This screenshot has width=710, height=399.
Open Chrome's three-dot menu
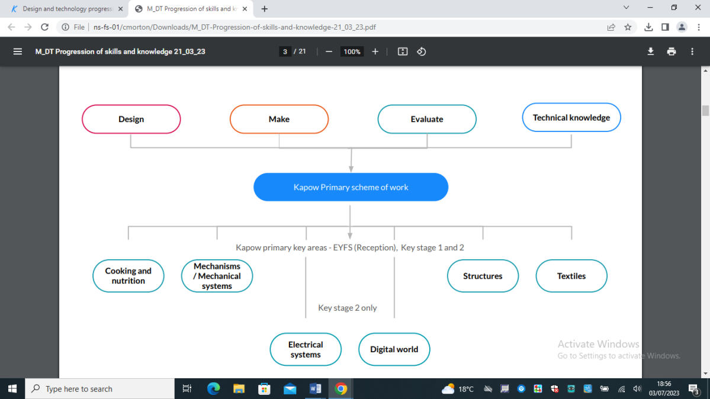click(698, 27)
